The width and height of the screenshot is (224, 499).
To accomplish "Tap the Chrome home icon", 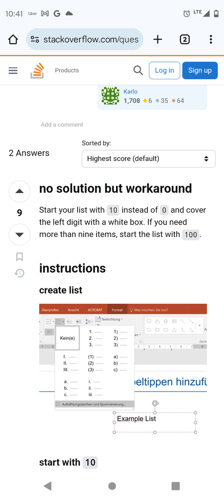I will [13, 39].
